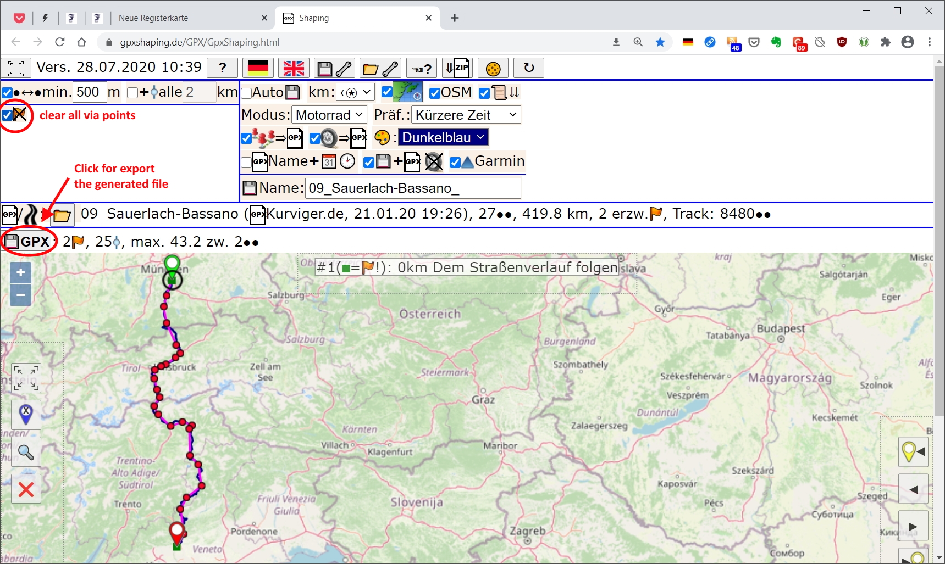This screenshot has width=945, height=564.
Task: Click the GPX file icon left of route name
Action: pos(10,214)
